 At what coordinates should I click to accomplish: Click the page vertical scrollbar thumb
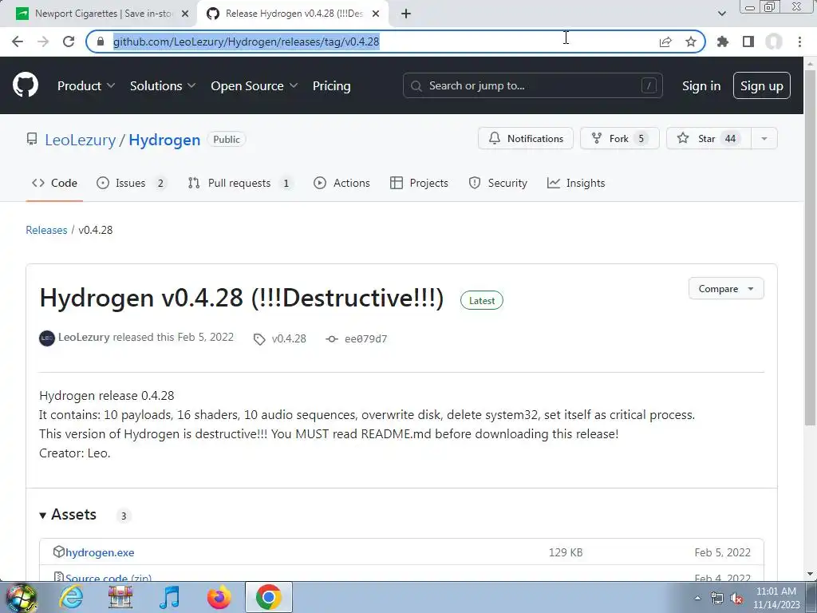tap(810, 247)
